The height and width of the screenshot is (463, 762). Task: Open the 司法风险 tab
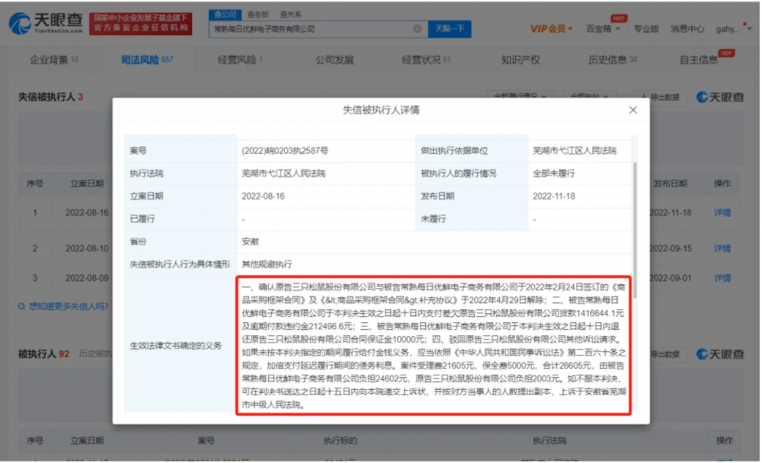coord(147,59)
